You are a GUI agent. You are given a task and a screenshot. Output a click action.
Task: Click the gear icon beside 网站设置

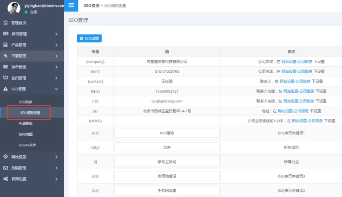click(6, 157)
